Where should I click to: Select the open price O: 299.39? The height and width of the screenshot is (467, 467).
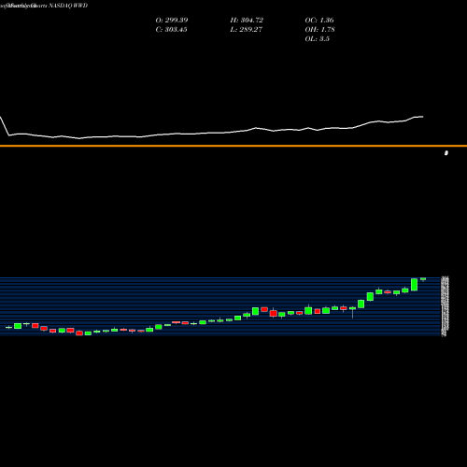tap(172, 20)
